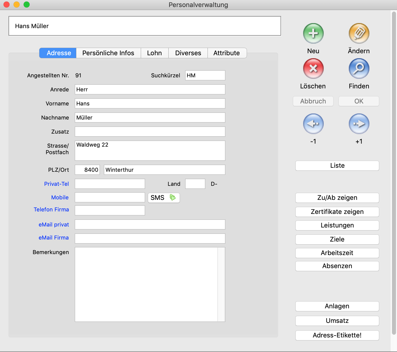Click the green Neu plus icon

(x=313, y=33)
